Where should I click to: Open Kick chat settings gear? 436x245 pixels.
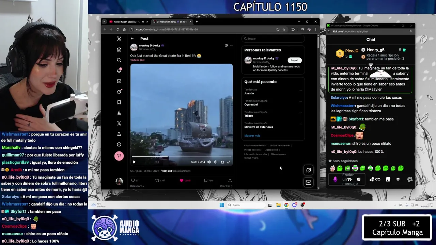pos(398,179)
